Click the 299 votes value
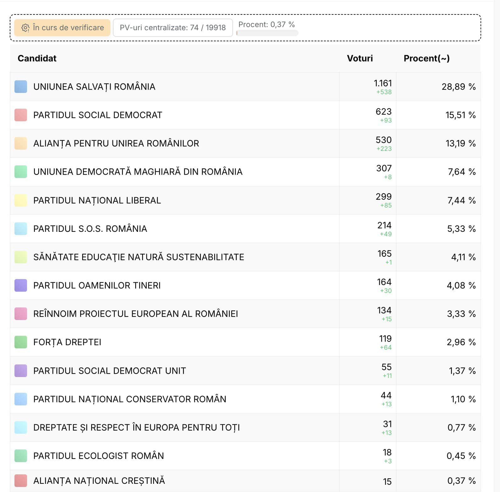The width and height of the screenshot is (500, 492). point(384,197)
